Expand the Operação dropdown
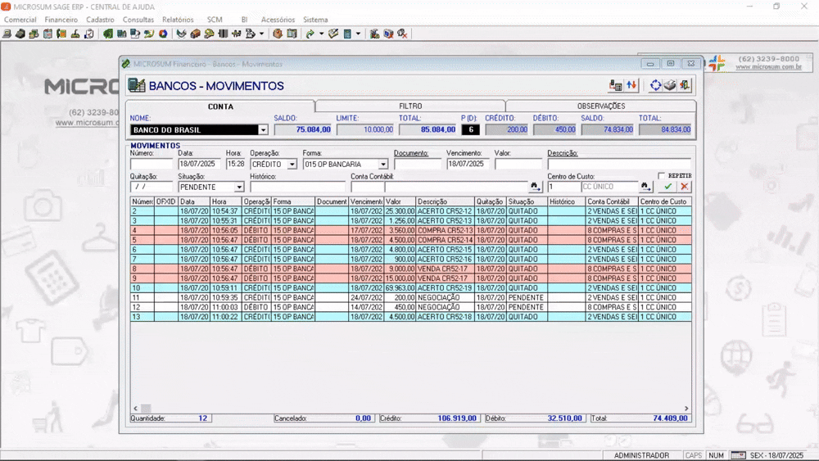 tap(292, 164)
